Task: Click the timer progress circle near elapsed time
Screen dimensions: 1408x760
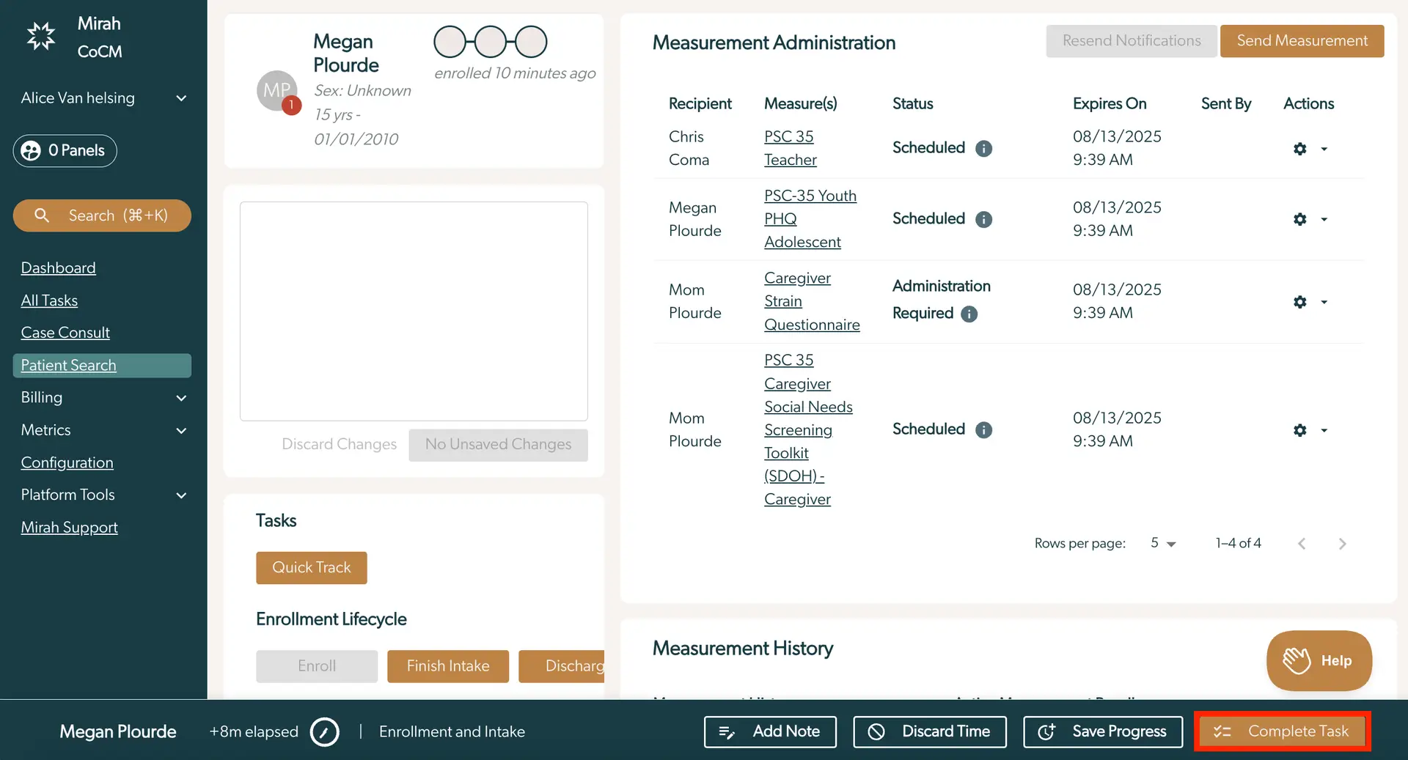Action: pos(325,731)
